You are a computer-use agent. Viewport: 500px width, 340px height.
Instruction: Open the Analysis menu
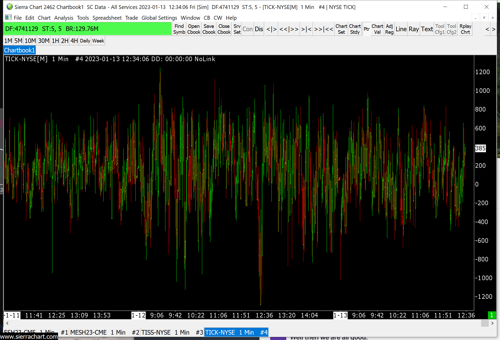(64, 18)
